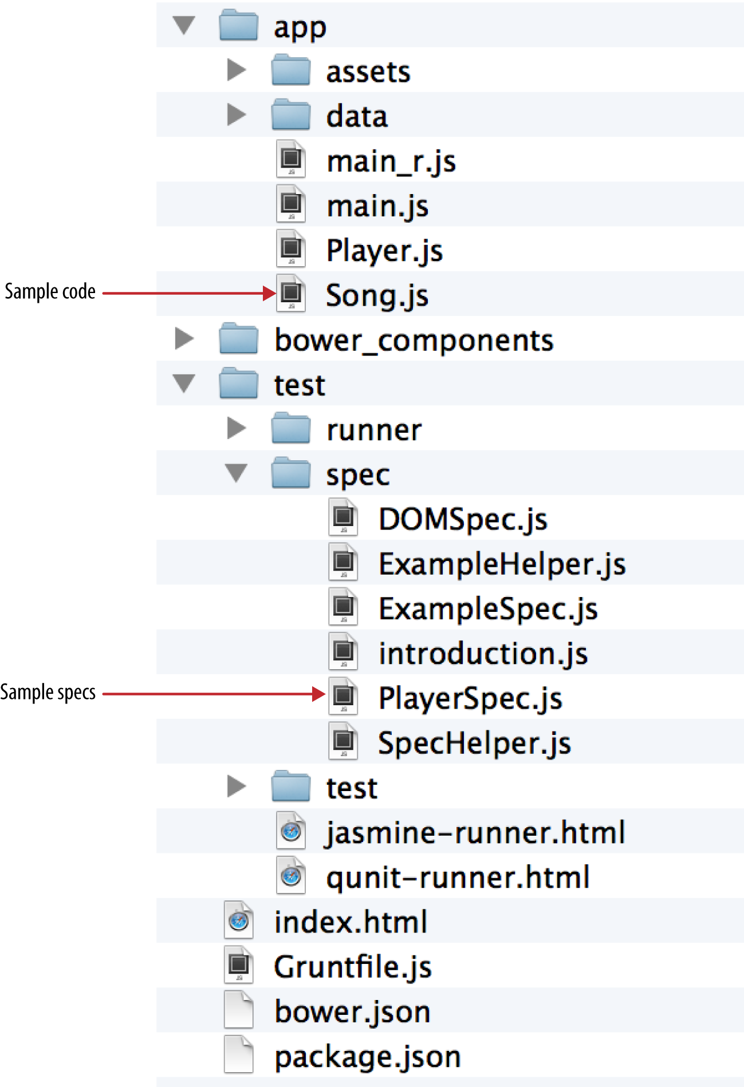Viewport: 744px width, 1087px height.
Task: Expand the assets folder
Action: click(236, 70)
